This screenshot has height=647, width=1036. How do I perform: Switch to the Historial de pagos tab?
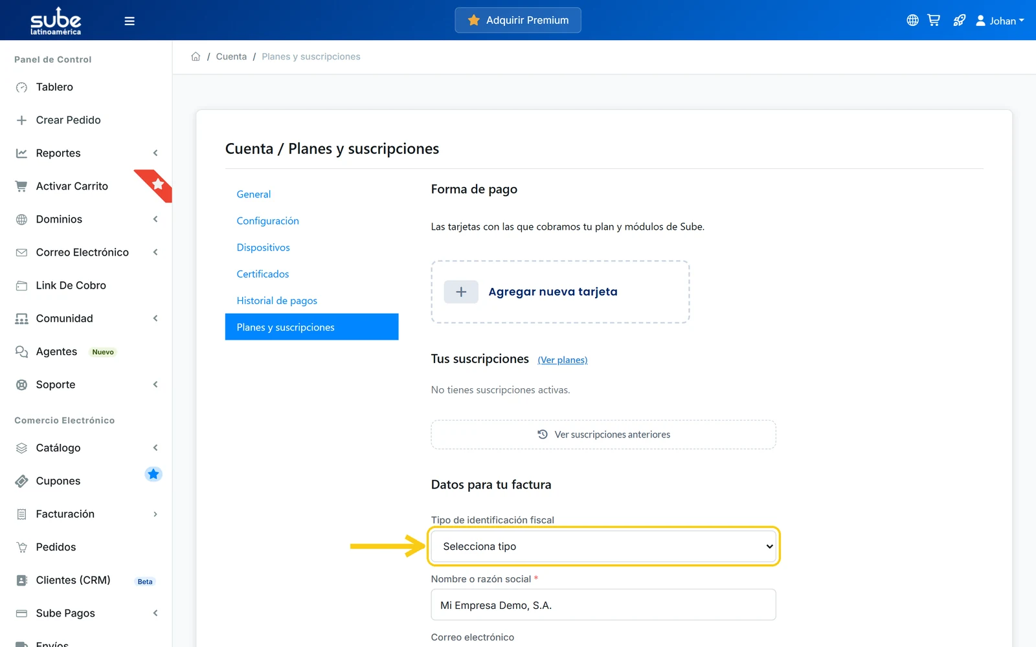coord(277,300)
